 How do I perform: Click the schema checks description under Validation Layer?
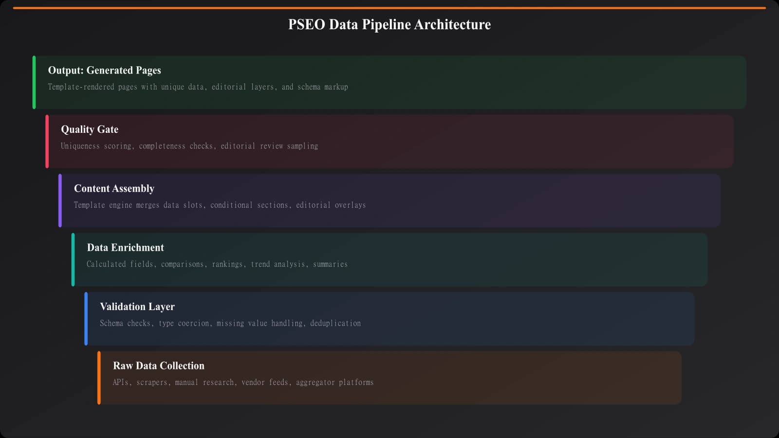point(230,323)
